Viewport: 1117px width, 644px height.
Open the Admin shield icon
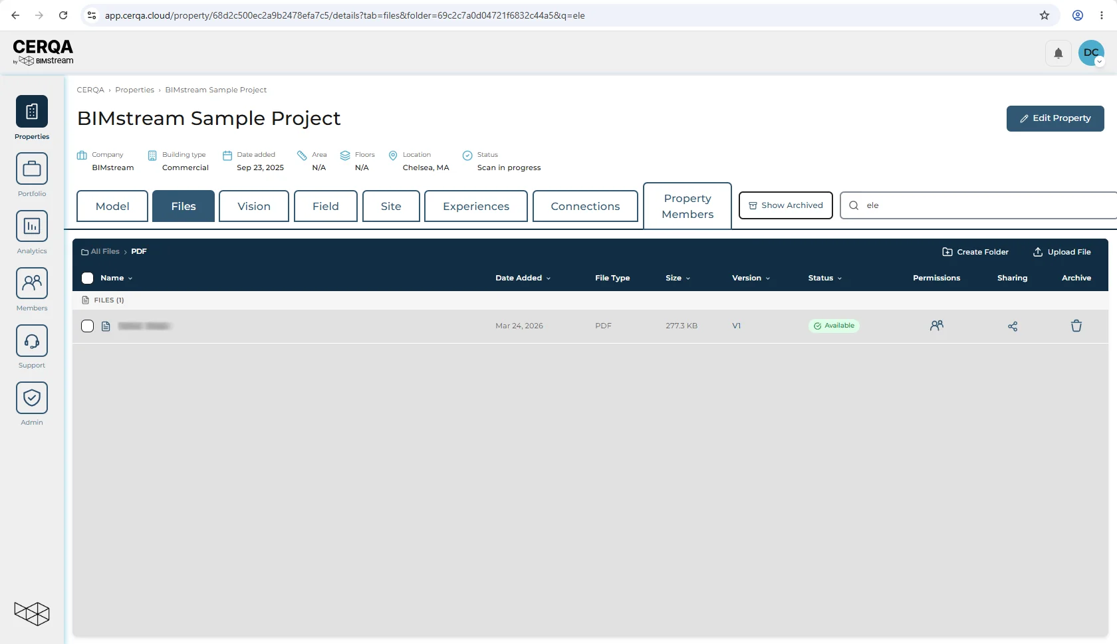coord(32,397)
